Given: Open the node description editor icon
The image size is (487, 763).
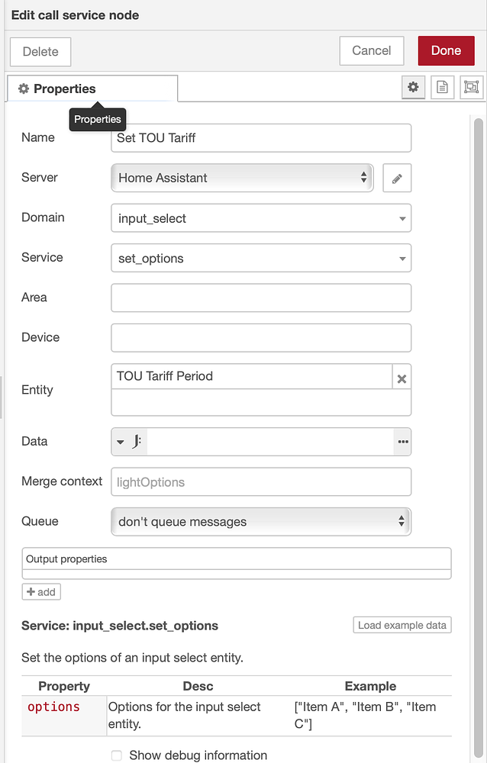Looking at the screenshot, I should pos(442,87).
